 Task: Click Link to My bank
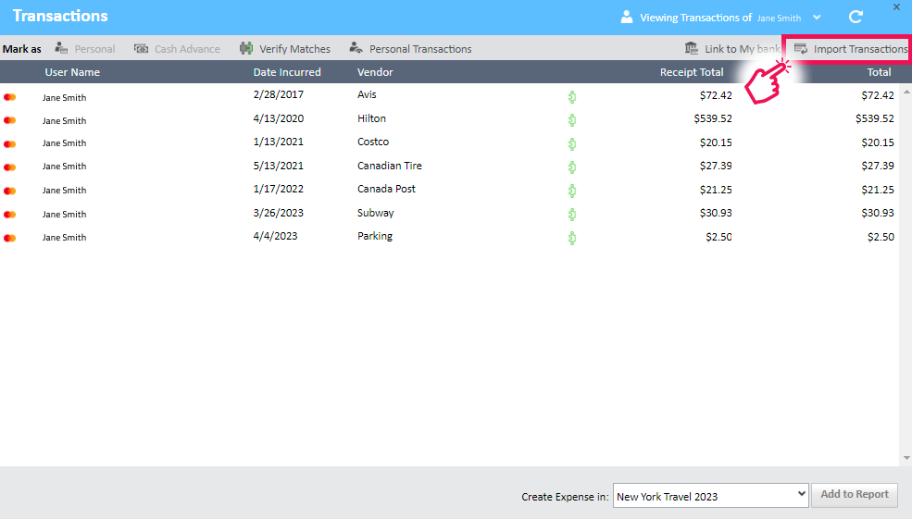(x=731, y=49)
